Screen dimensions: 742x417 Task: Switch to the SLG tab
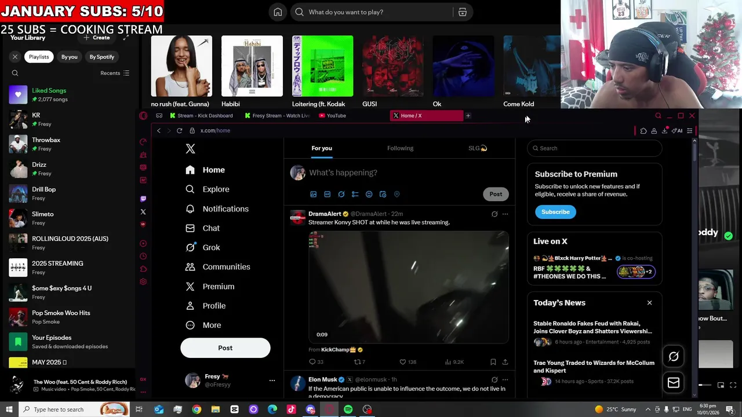(478, 148)
